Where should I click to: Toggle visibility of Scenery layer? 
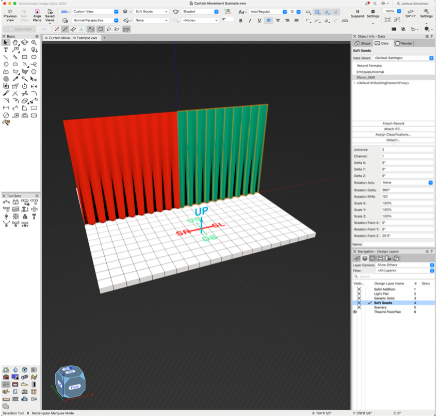pyautogui.click(x=359, y=307)
